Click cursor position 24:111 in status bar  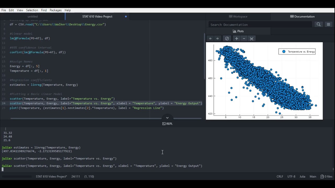pyautogui.click(x=76, y=177)
